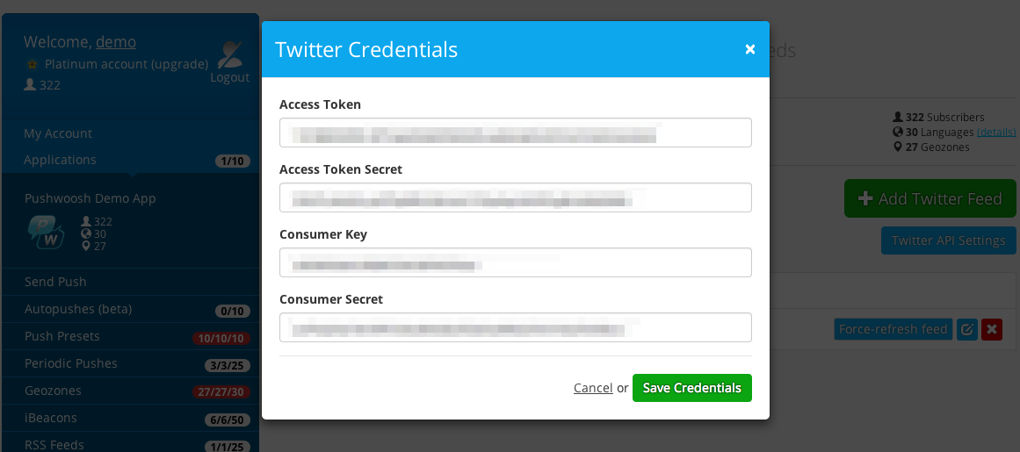Click the plus icon on Add Twitter Feed
Screen dimensions: 1020x452
865,198
